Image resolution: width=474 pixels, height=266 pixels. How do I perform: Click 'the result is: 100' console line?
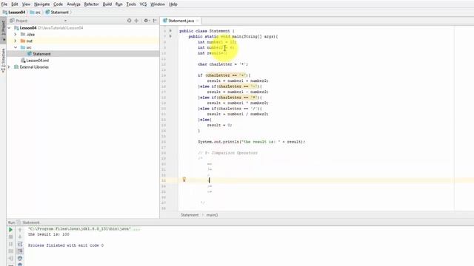[49, 234]
